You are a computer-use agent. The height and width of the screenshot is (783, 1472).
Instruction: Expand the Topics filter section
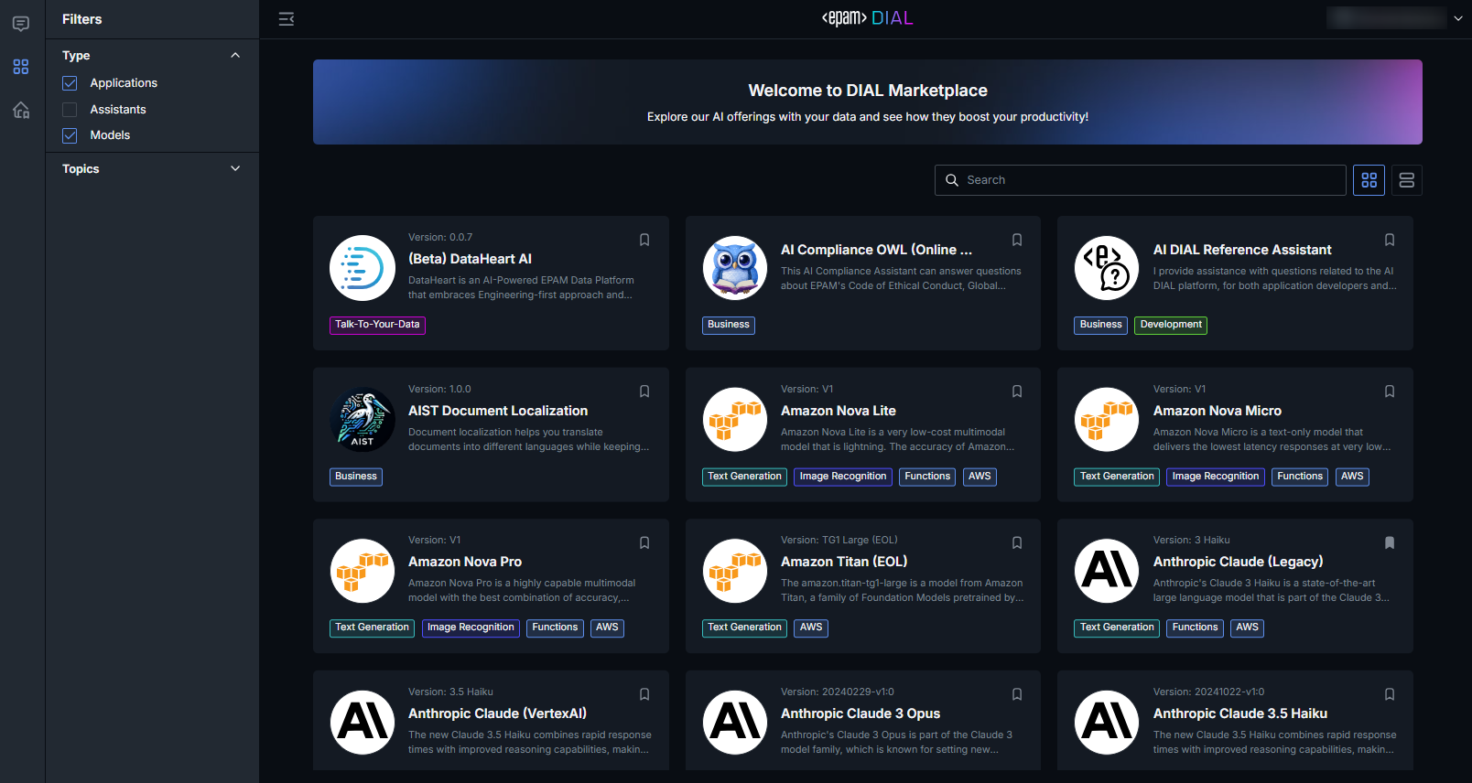235,169
